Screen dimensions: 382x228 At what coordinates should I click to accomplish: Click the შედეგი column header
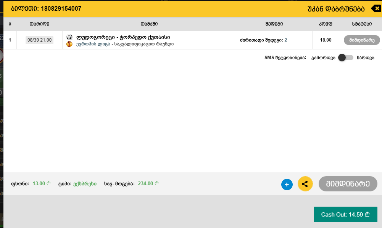tap(274, 24)
